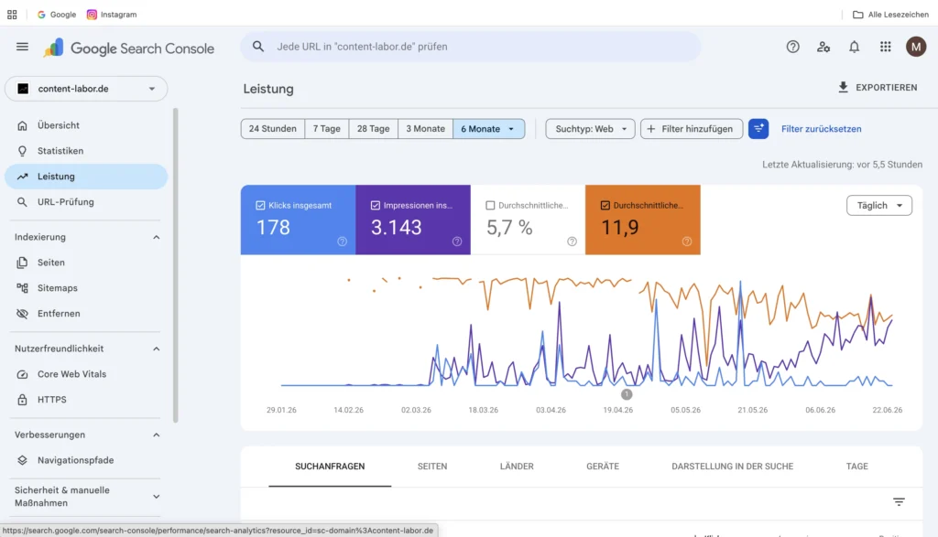Switch to the Länder tab
This screenshot has height=537, width=938.
517,467
